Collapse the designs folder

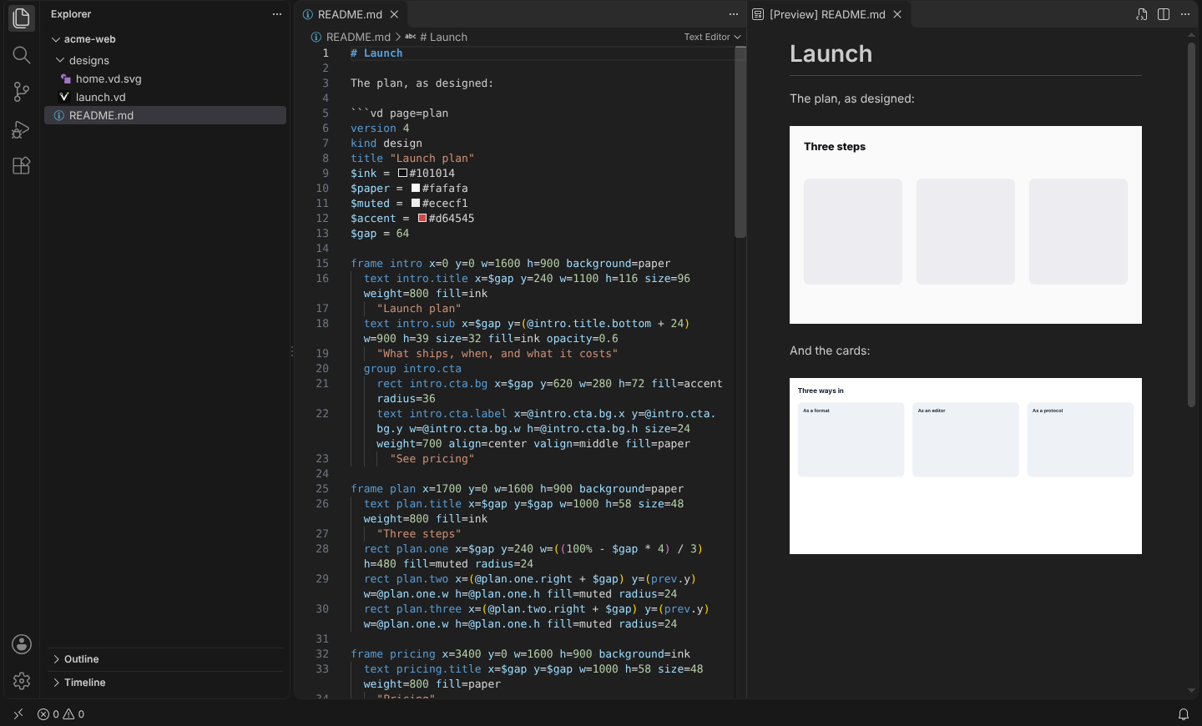click(60, 61)
